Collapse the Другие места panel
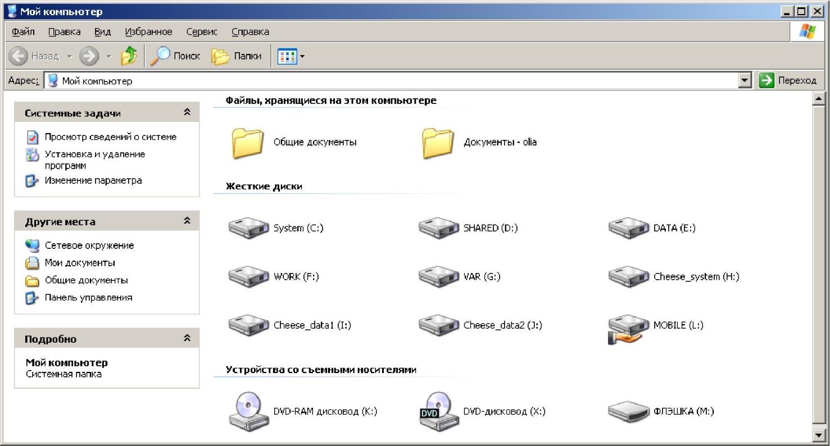 (x=187, y=221)
